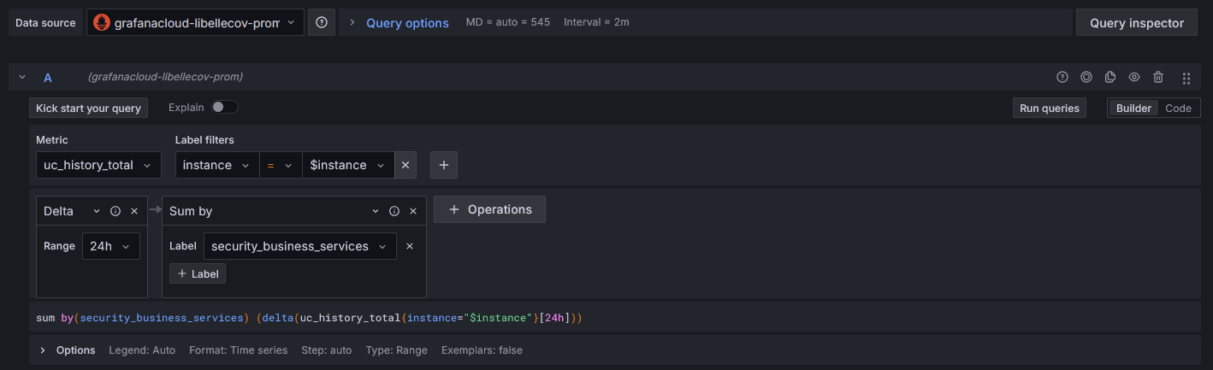
Task: Click the create recorded query icon
Action: (1086, 77)
